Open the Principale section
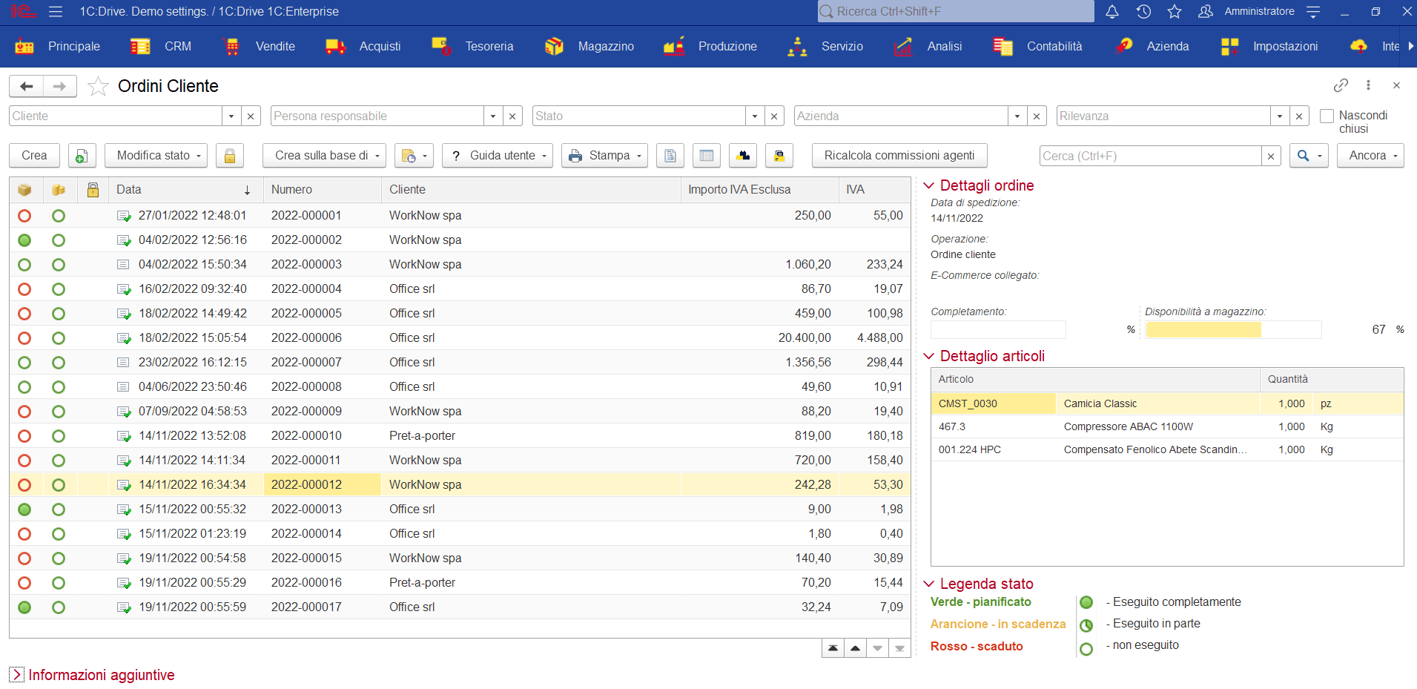The width and height of the screenshot is (1417, 689). (57, 47)
